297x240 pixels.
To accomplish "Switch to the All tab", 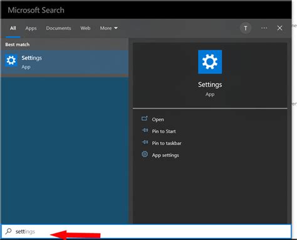I will [13, 28].
